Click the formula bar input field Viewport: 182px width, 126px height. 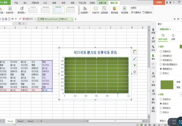pyautogui.click(x=89, y=24)
